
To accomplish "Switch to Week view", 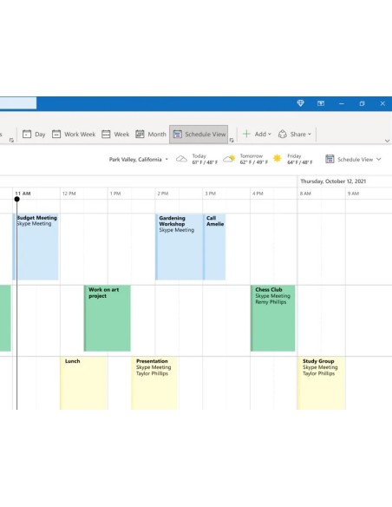I will click(x=115, y=135).
